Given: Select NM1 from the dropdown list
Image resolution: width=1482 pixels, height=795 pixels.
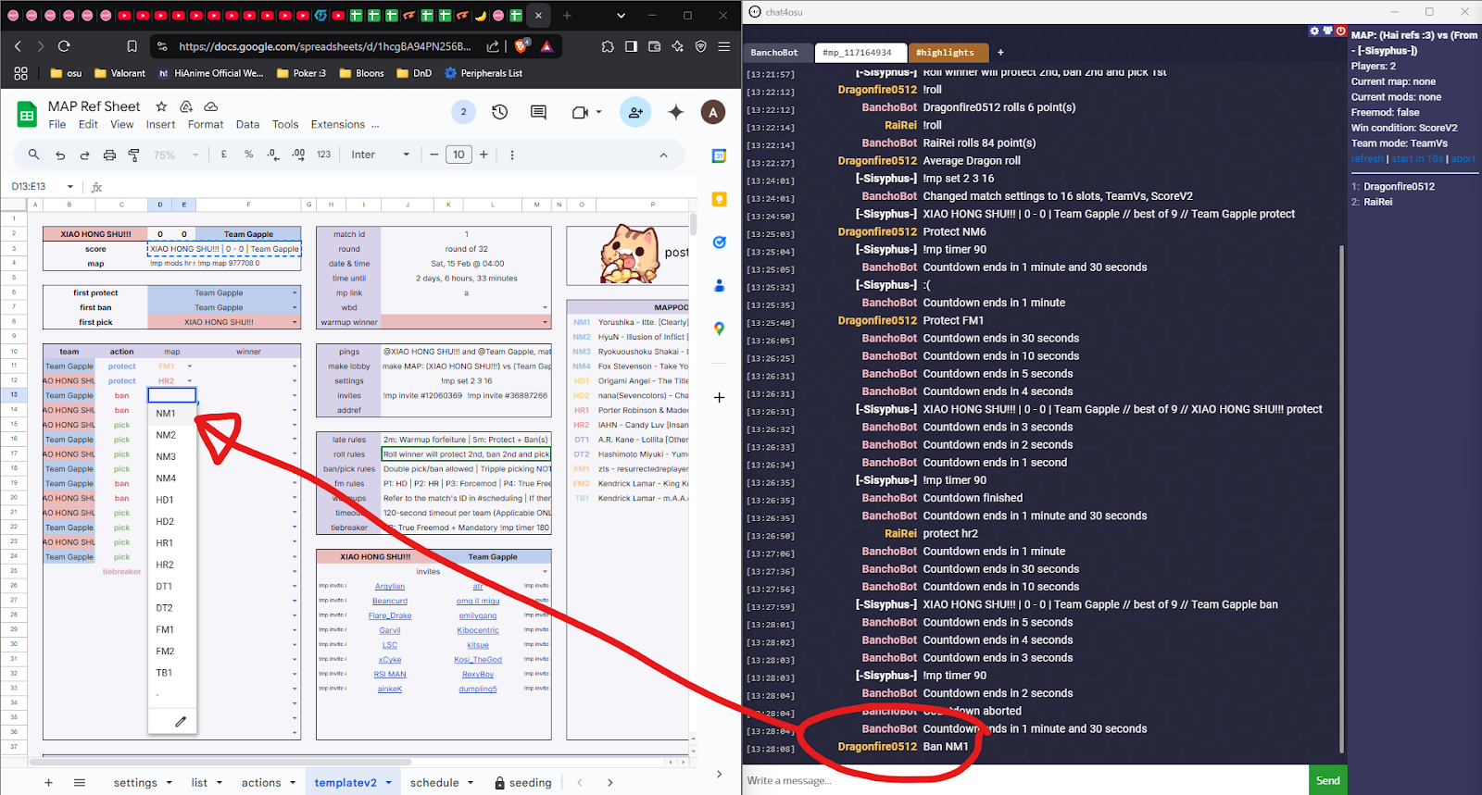Looking at the screenshot, I should click(172, 414).
